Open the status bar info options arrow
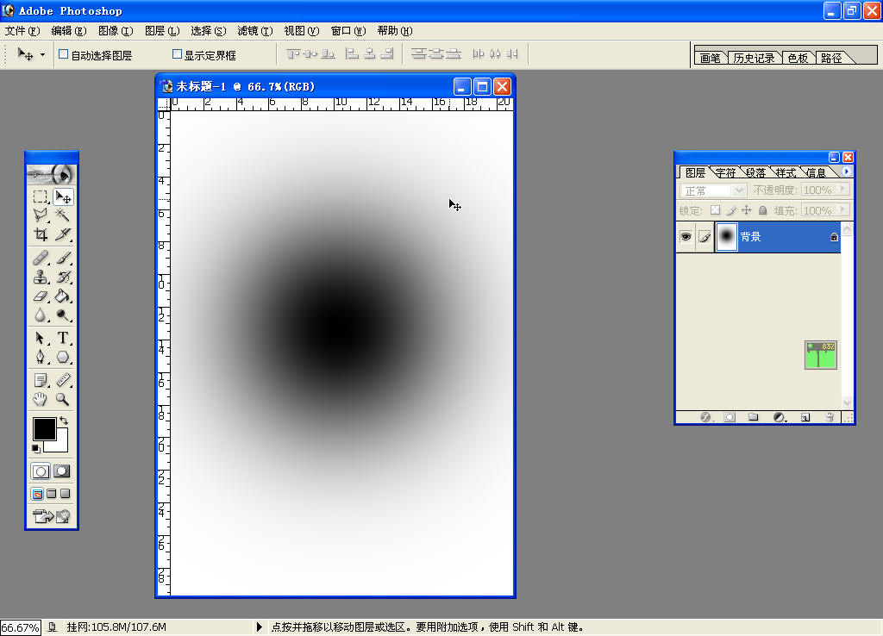The height and width of the screenshot is (636, 883). point(259,627)
